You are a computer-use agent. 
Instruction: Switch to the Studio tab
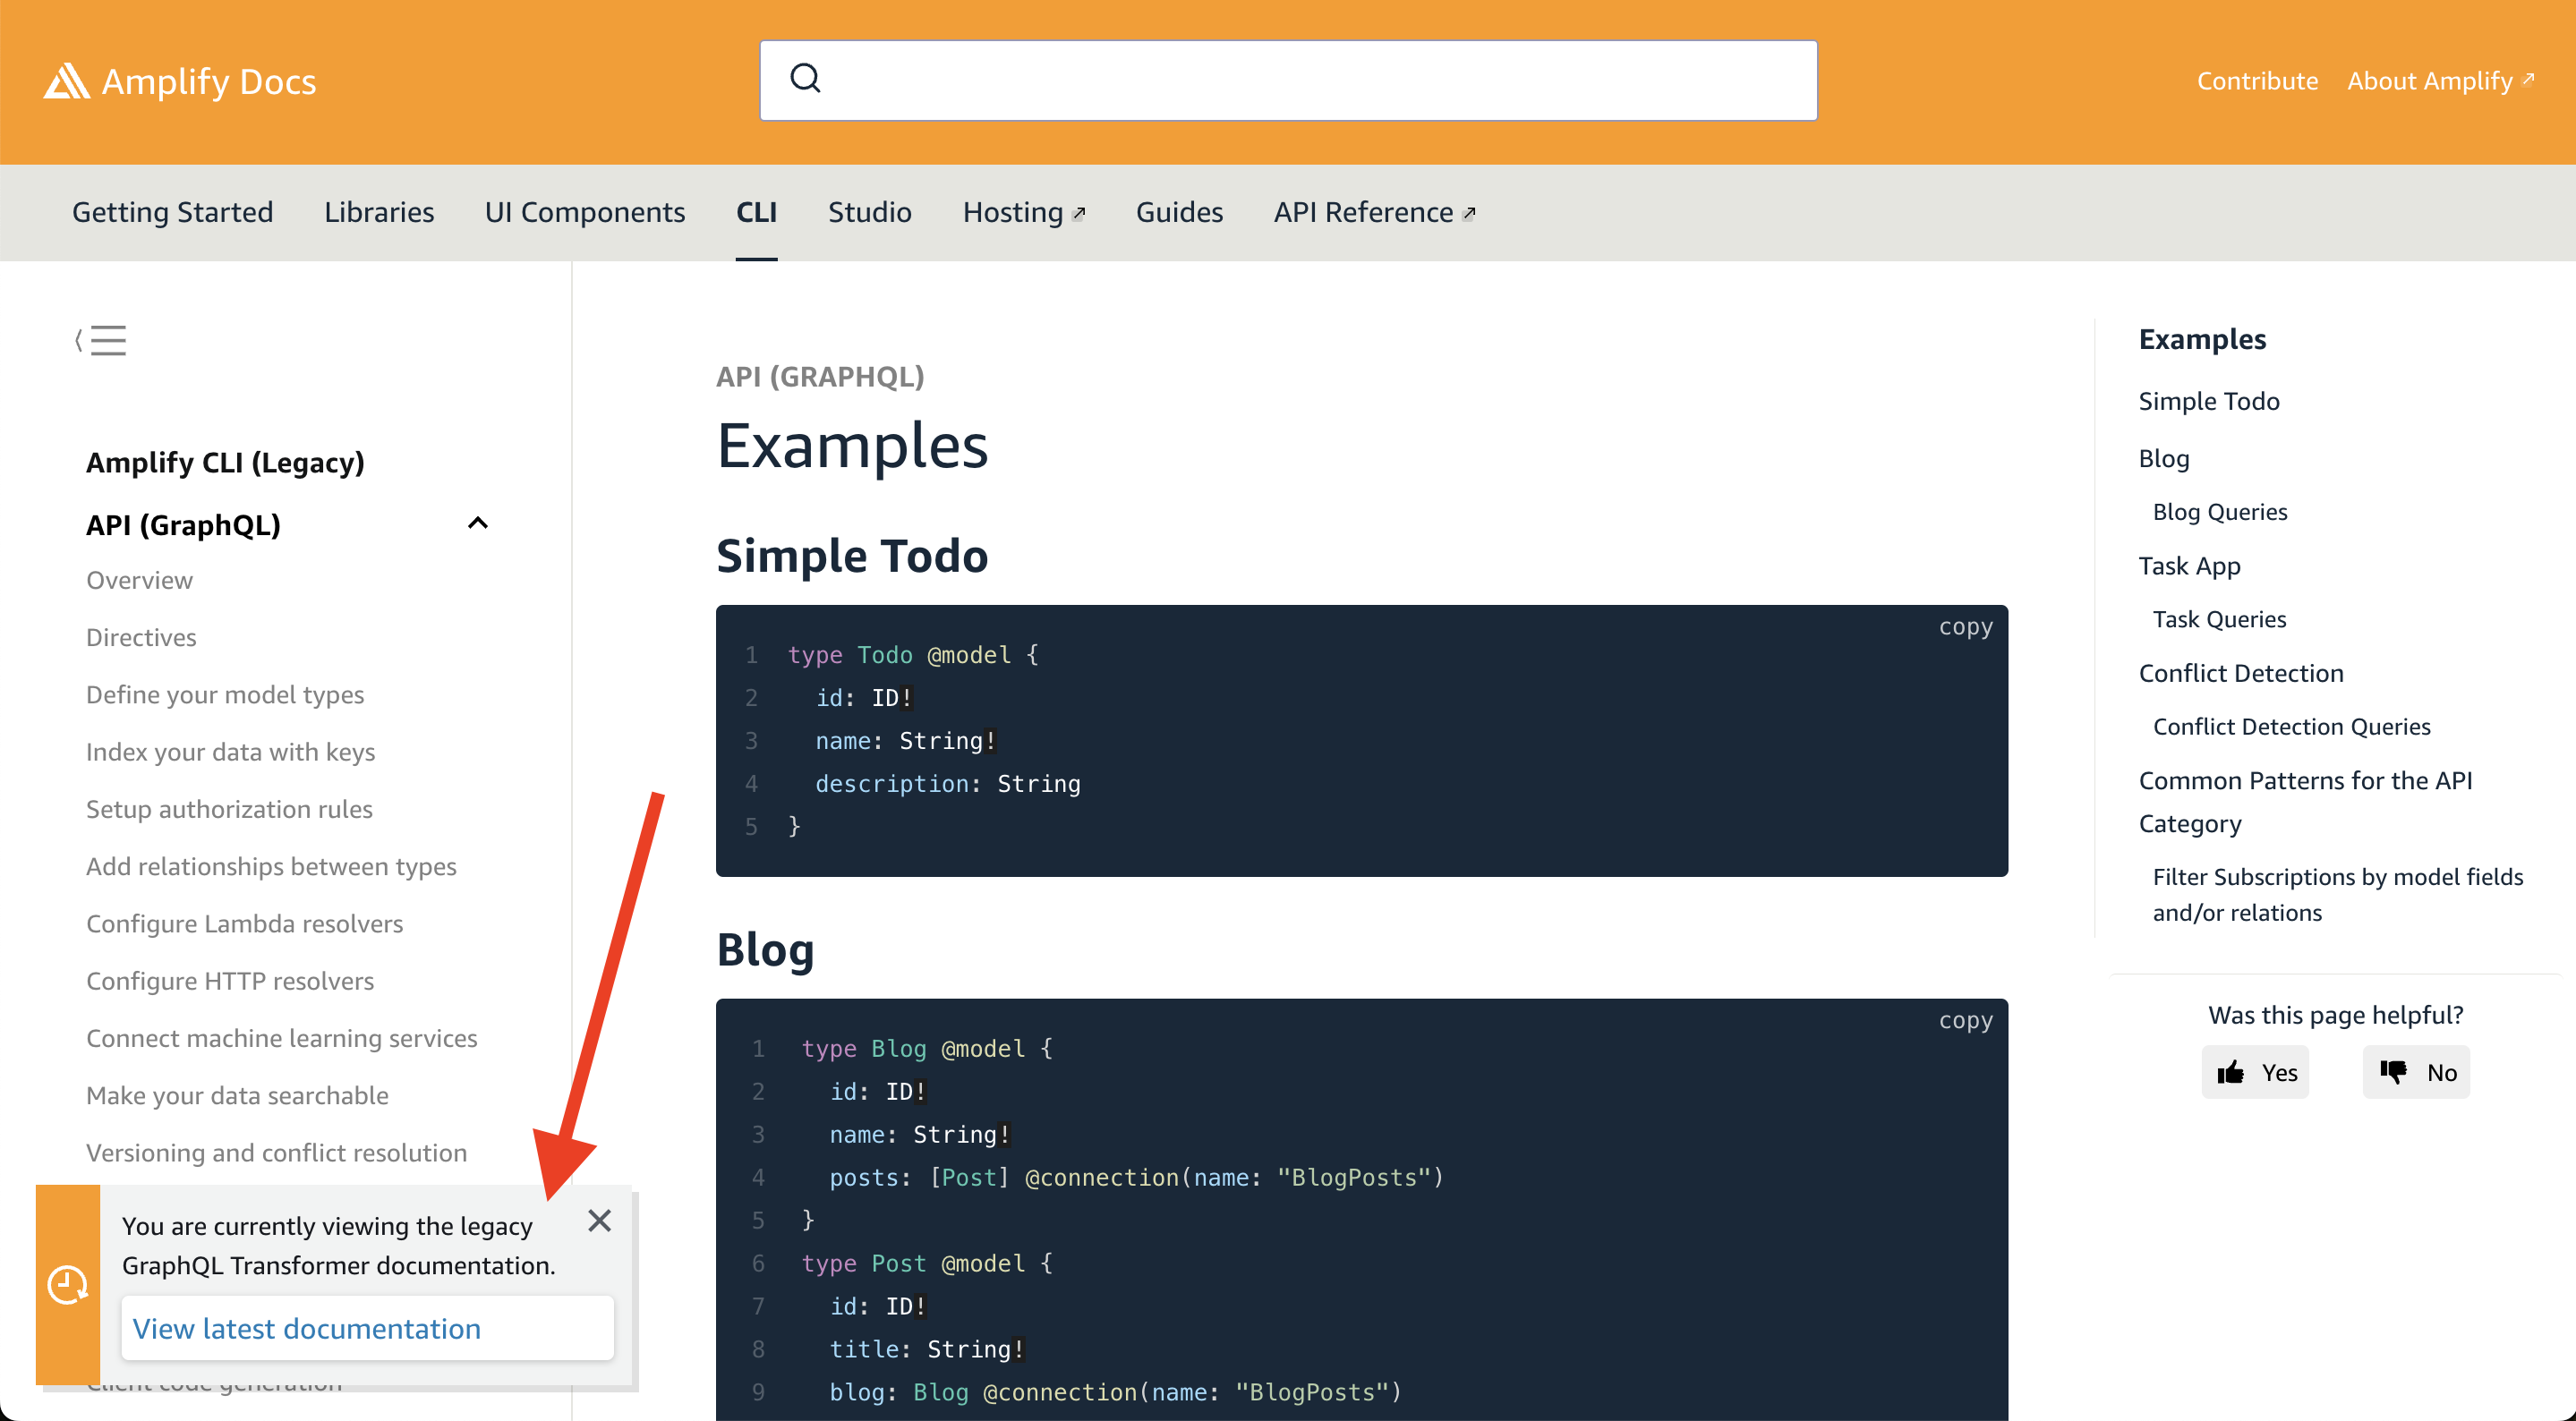pos(869,211)
